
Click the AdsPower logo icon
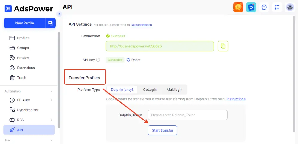coord(8,9)
